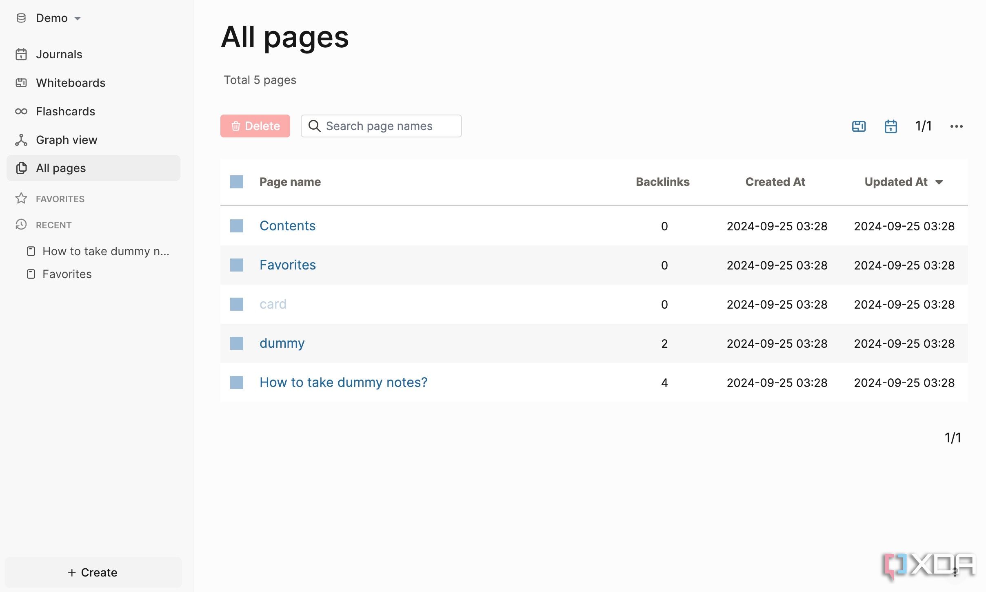Image resolution: width=986 pixels, height=592 pixels.
Task: Click page icon beside How to take dummy n...
Action: click(31, 251)
